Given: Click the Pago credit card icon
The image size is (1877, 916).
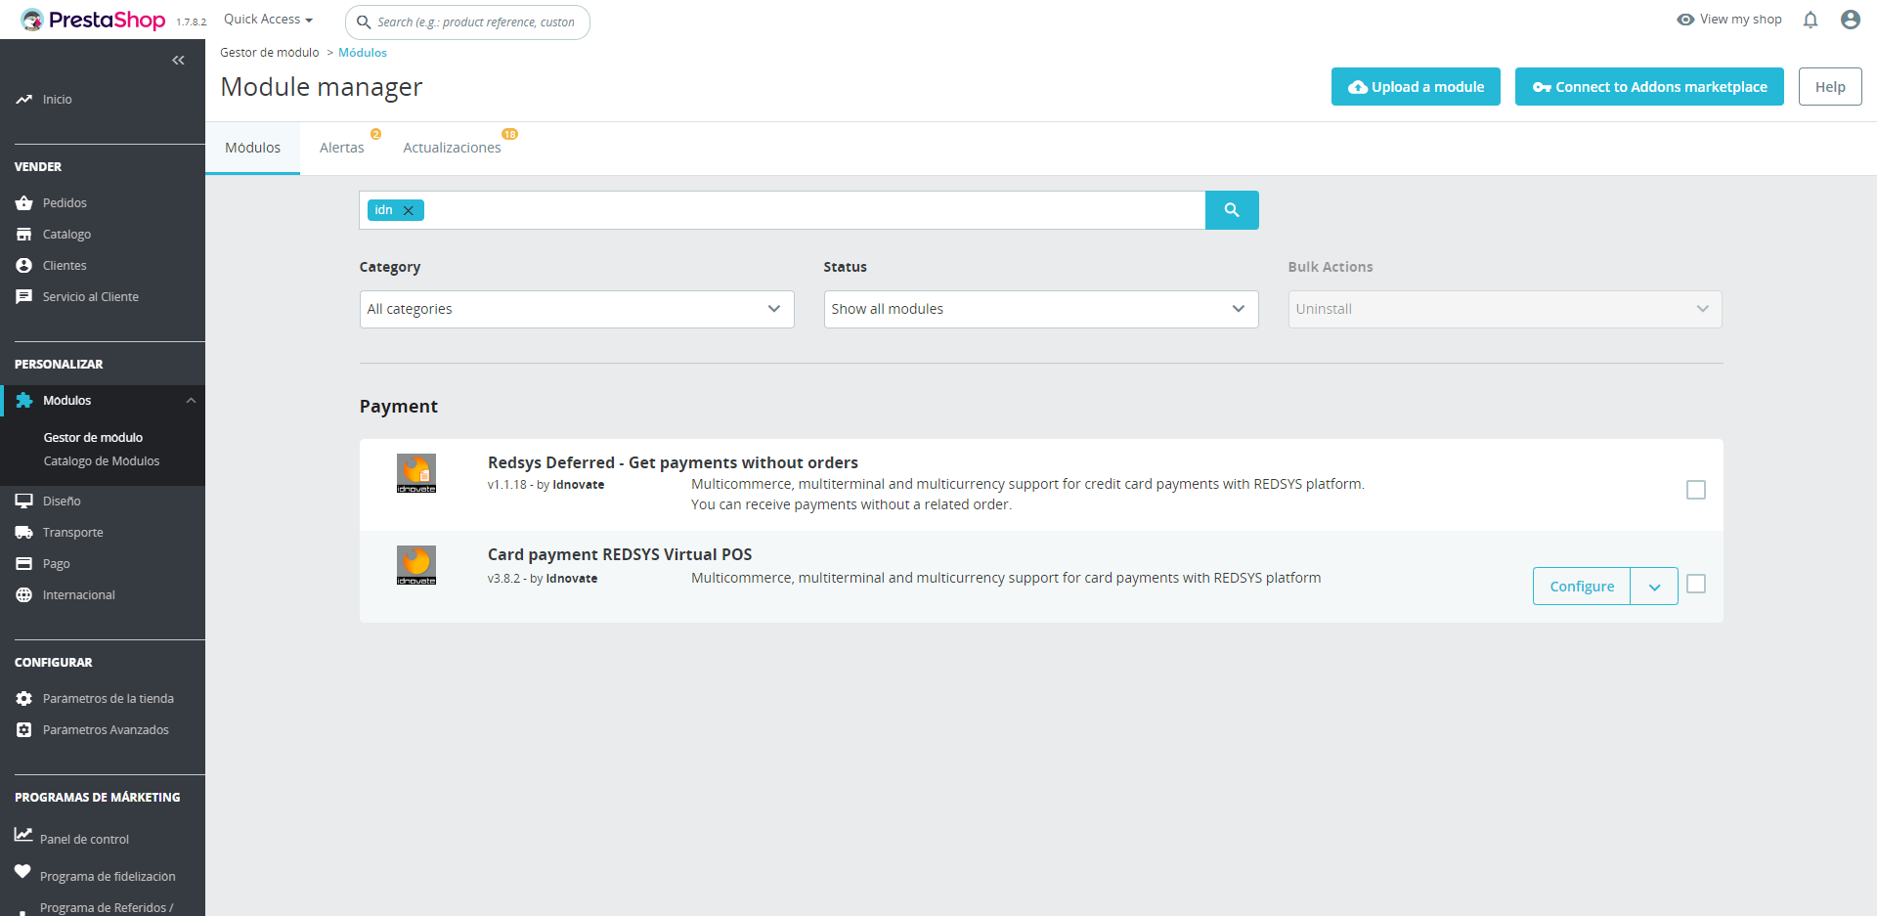Looking at the screenshot, I should pyautogui.click(x=24, y=564).
